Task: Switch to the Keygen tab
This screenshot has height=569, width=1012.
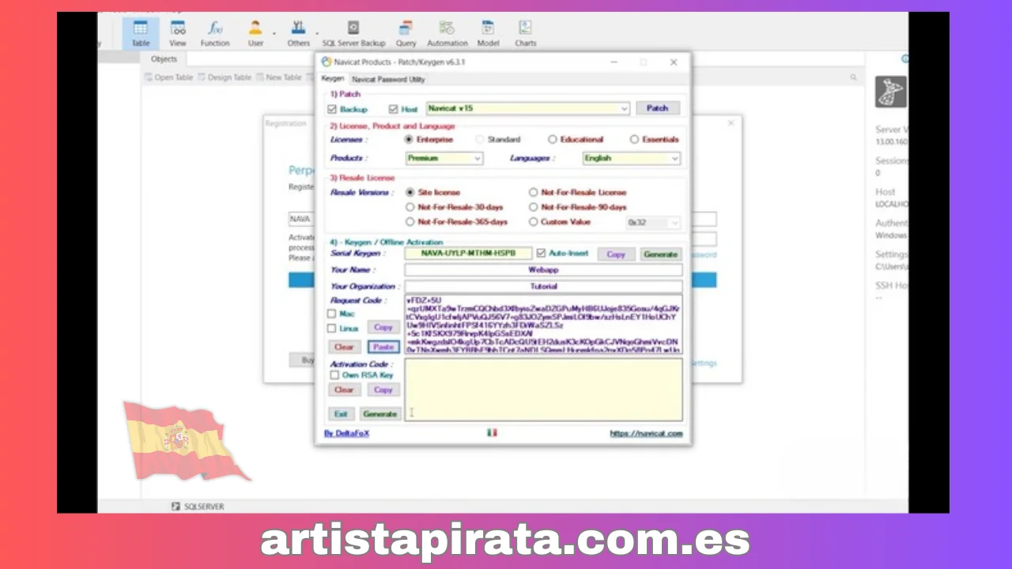Action: click(333, 79)
